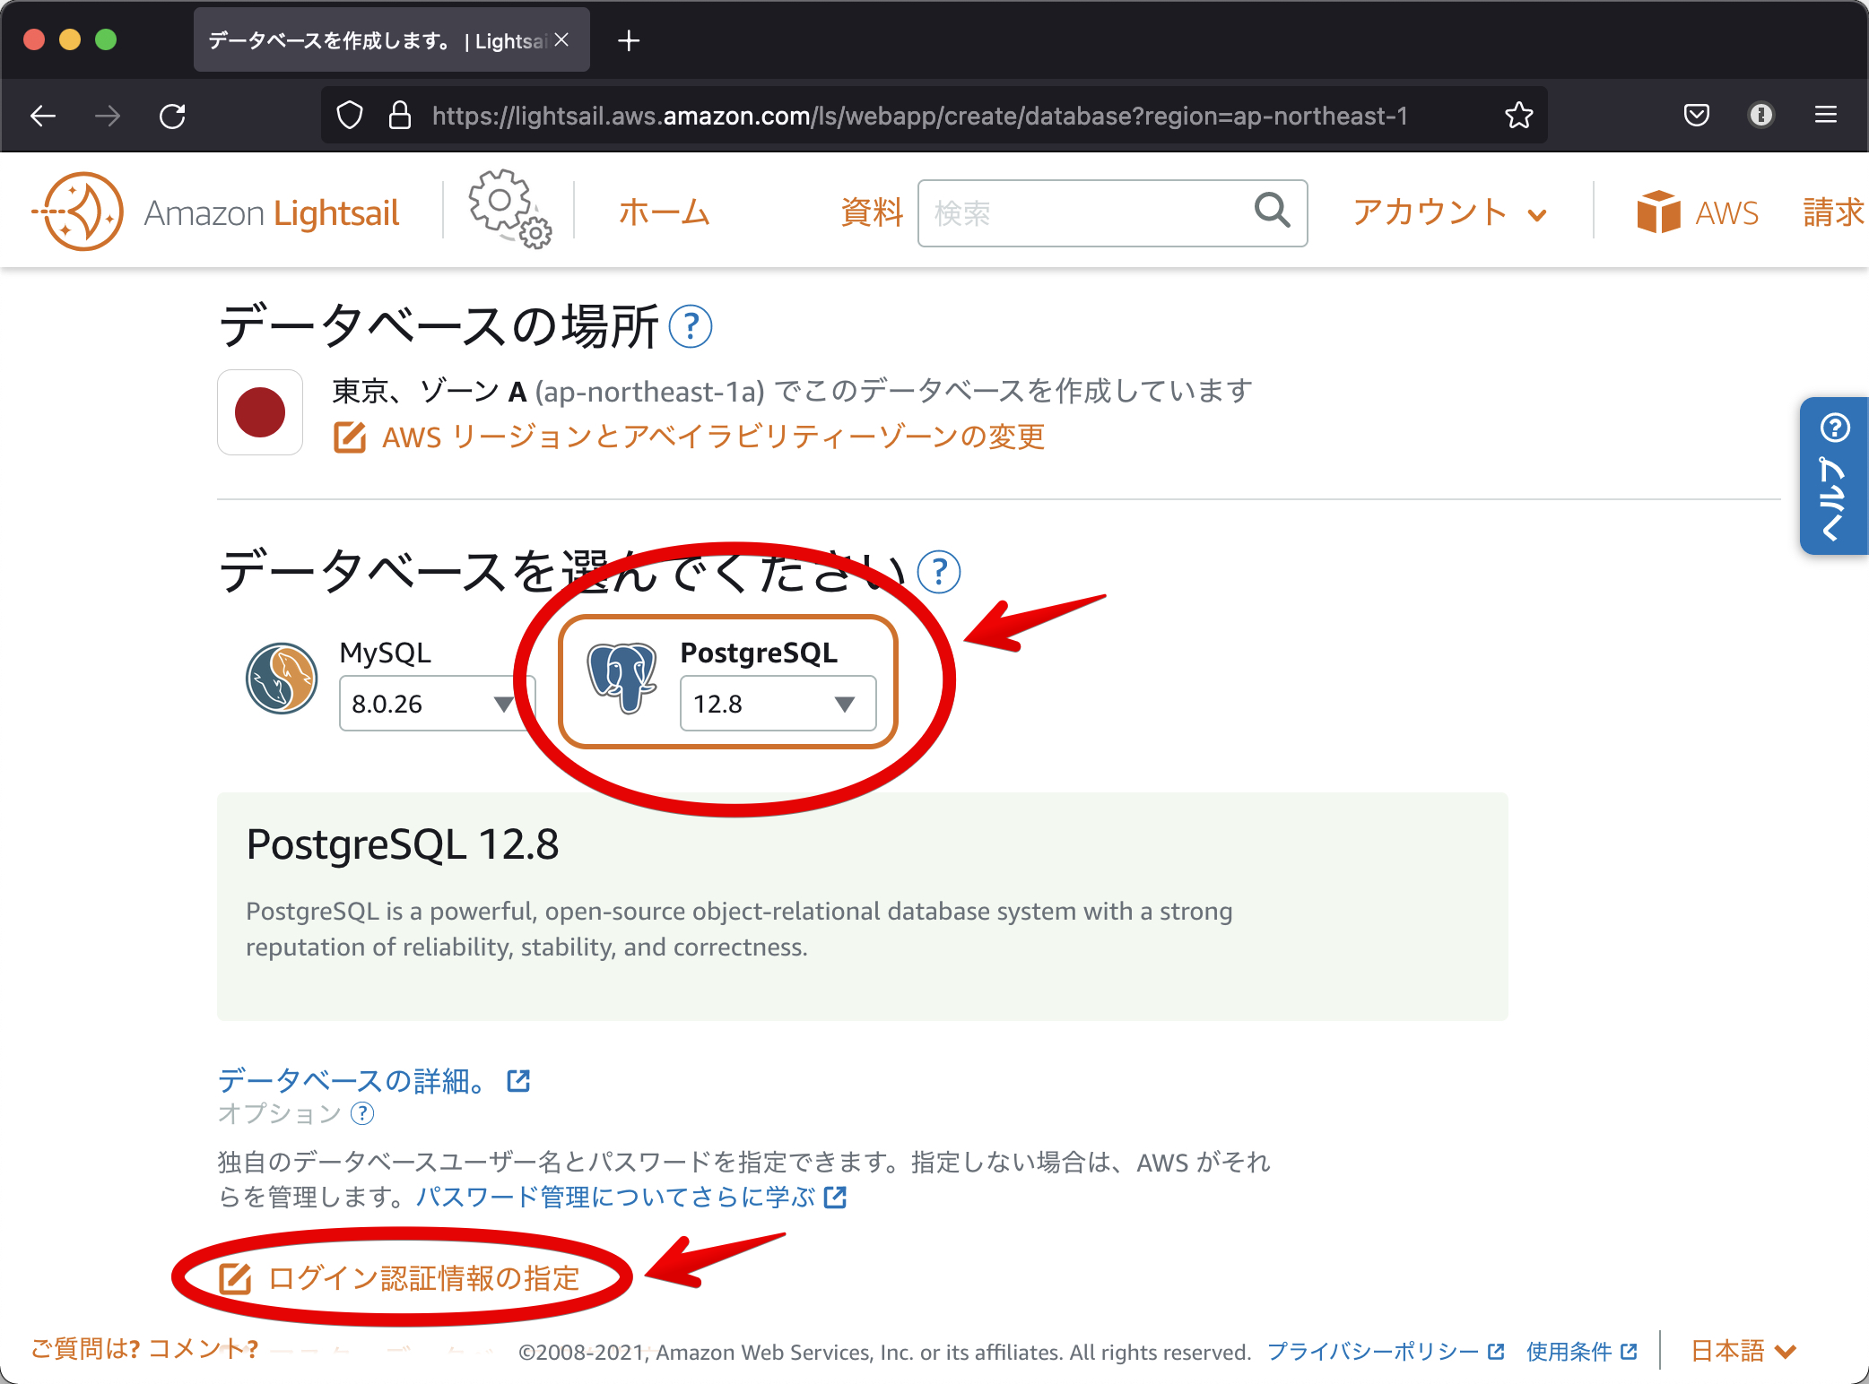Screen dimensions: 1869x1384
Task: Click the Amazon Lightsail logo
Action: pyautogui.click(x=215, y=212)
